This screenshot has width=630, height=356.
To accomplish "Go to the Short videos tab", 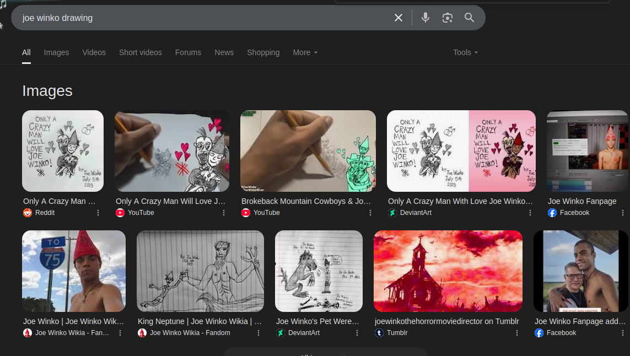I will pyautogui.click(x=140, y=53).
